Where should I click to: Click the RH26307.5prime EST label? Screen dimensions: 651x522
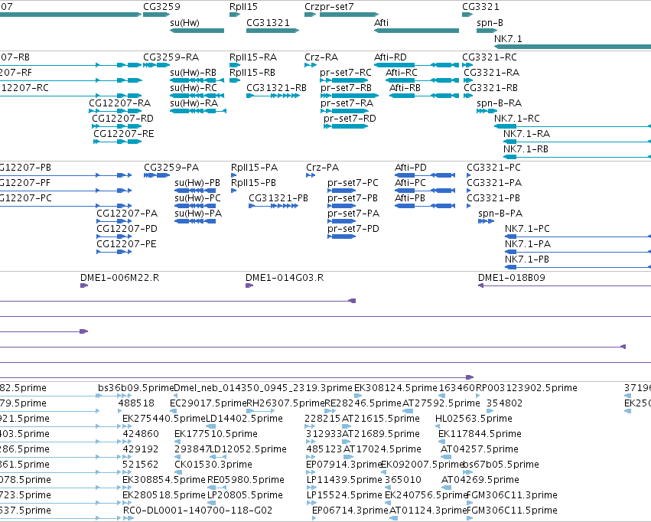pyautogui.click(x=285, y=403)
